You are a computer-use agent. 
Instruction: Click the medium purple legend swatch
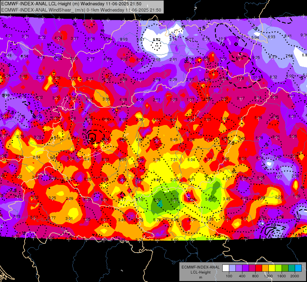239,268
